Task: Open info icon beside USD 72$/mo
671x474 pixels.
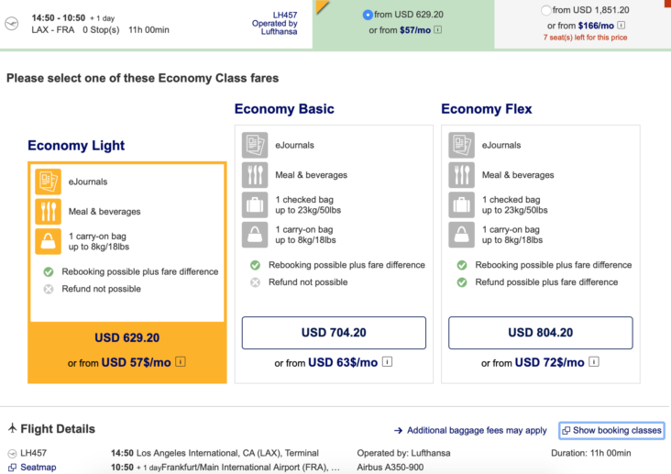Action: [x=594, y=362]
